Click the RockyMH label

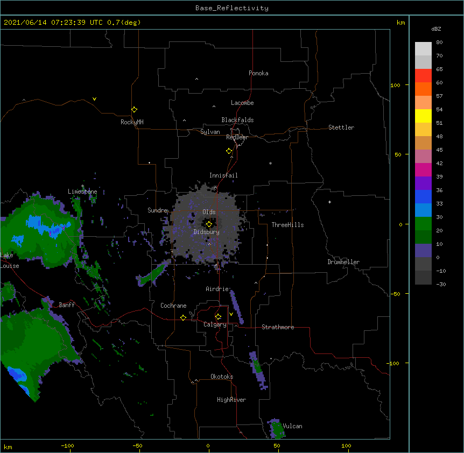coord(132,122)
